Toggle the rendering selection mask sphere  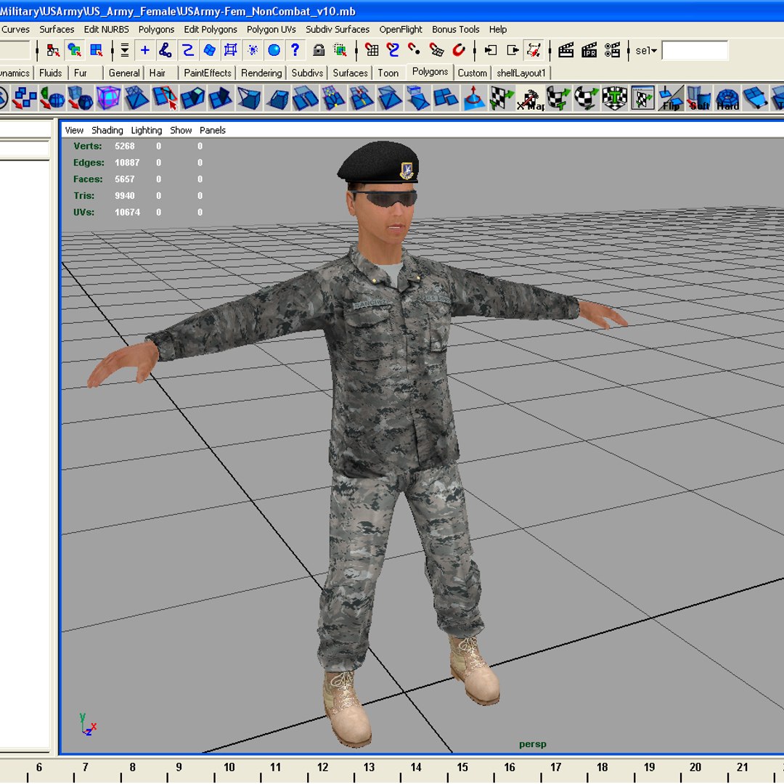point(274,50)
